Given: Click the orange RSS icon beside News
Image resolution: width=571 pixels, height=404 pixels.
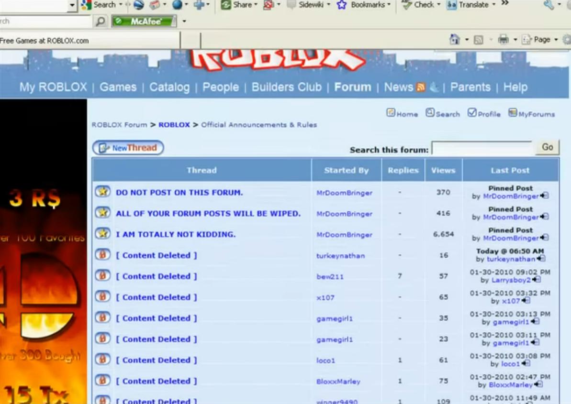Looking at the screenshot, I should [x=421, y=87].
